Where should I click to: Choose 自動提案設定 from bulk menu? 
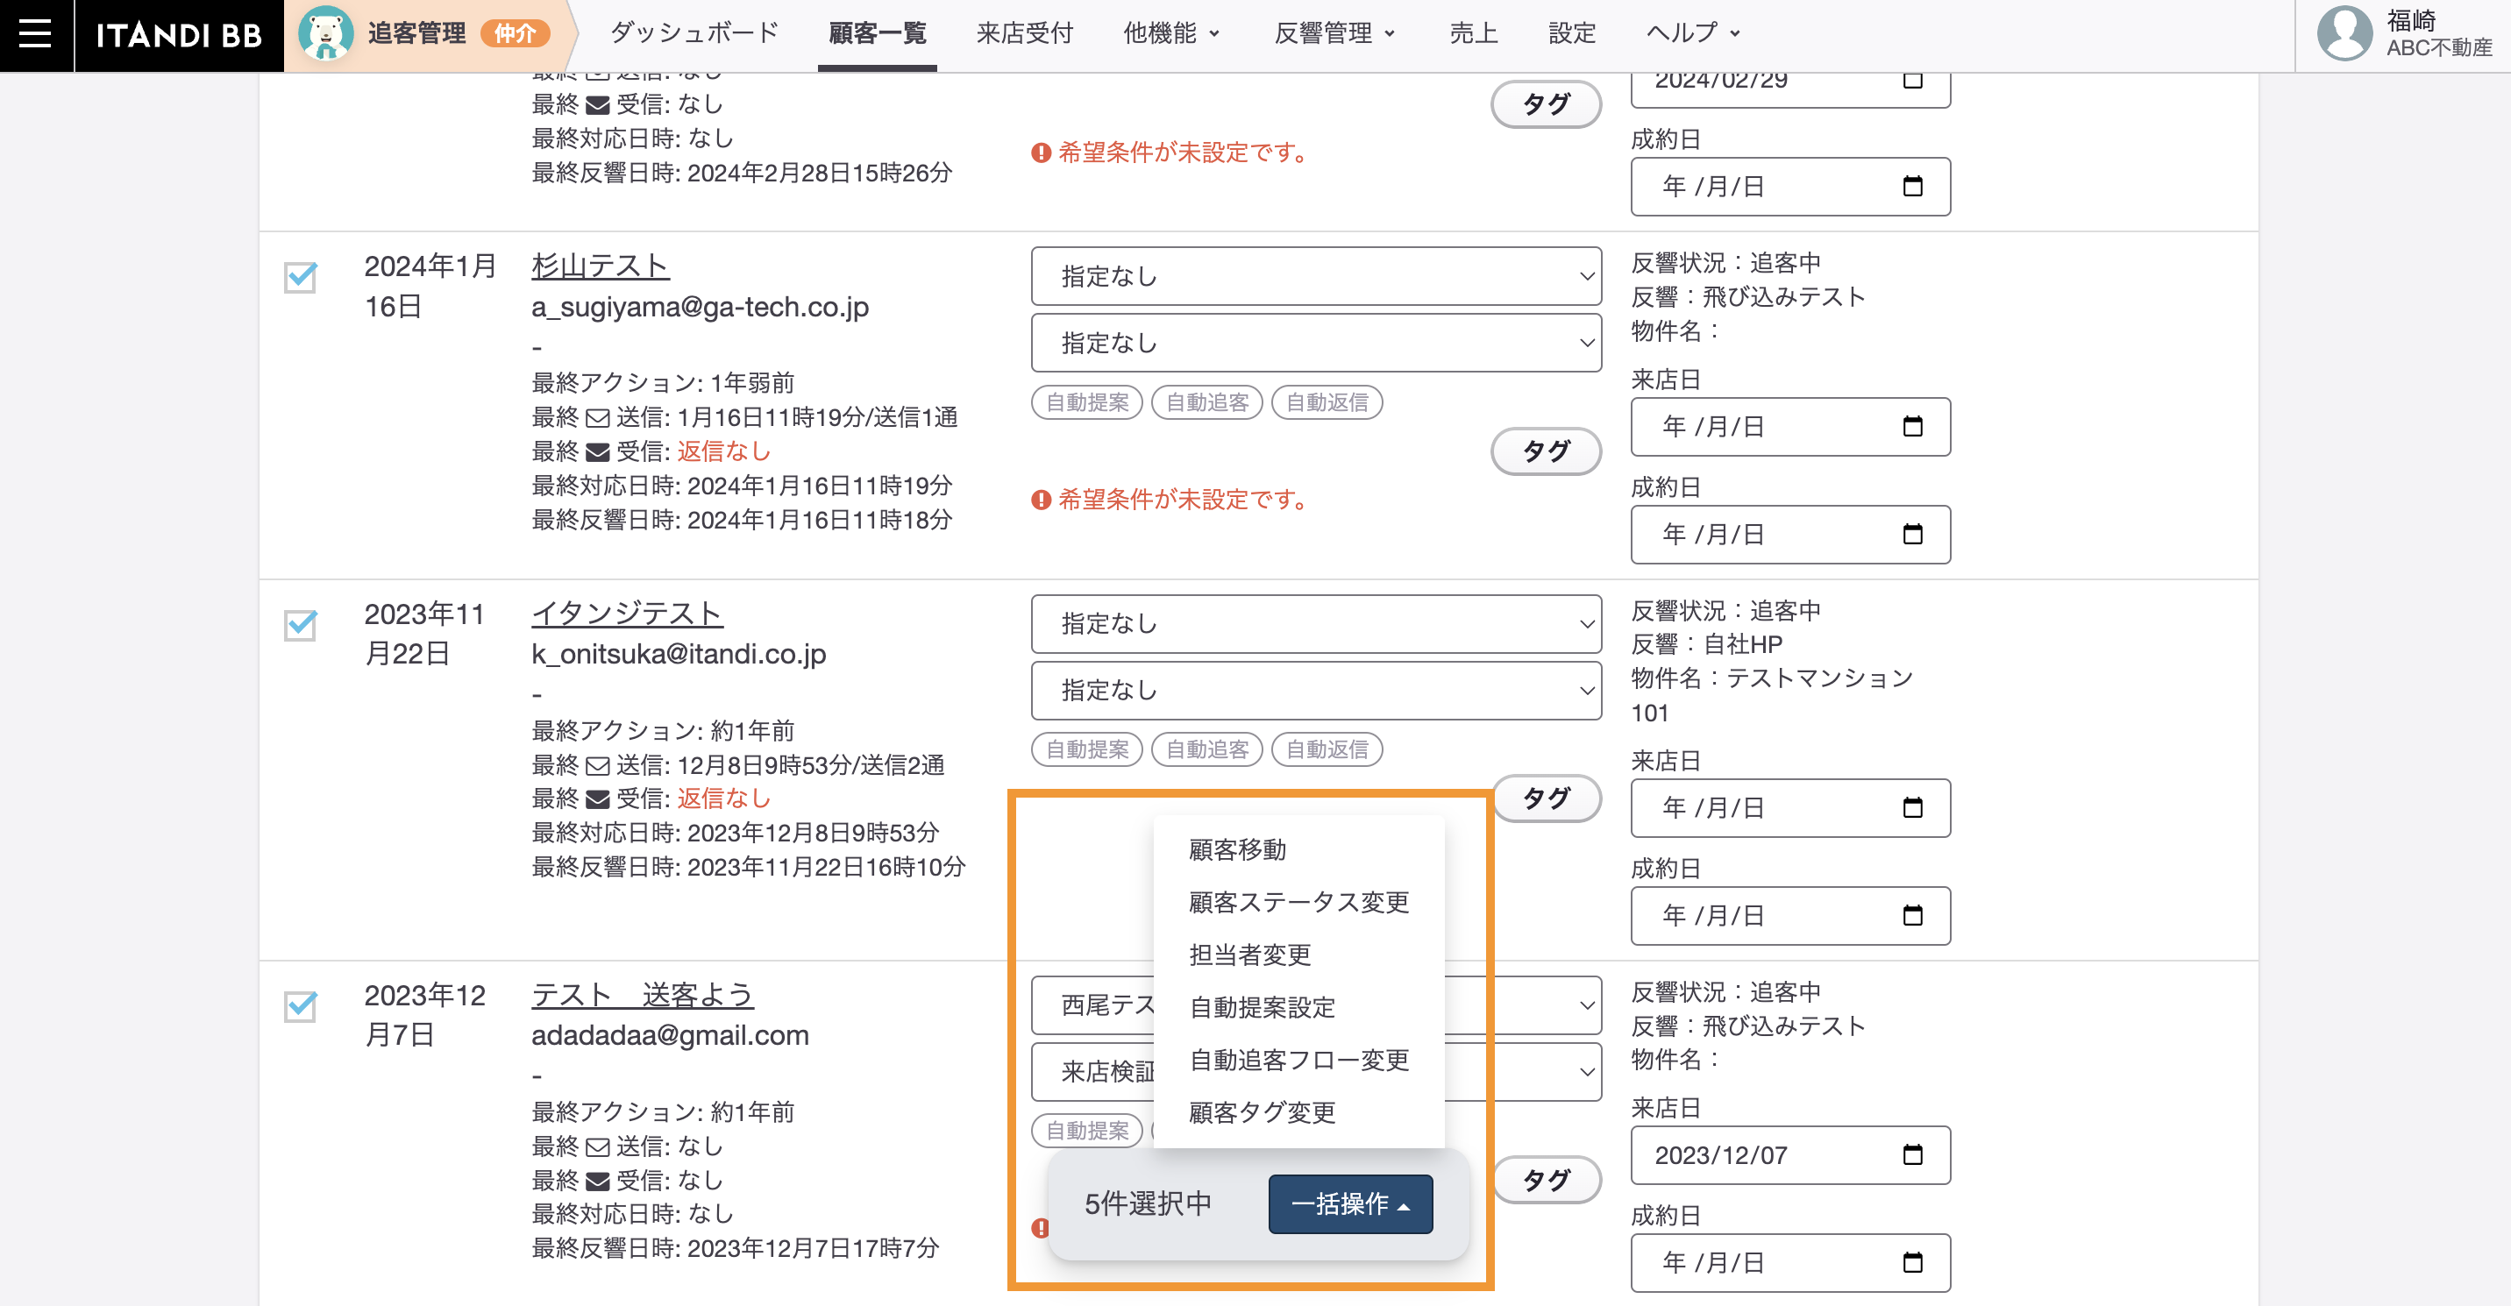click(1298, 1008)
